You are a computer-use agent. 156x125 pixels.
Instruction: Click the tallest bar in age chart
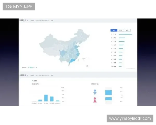(x=46, y=98)
